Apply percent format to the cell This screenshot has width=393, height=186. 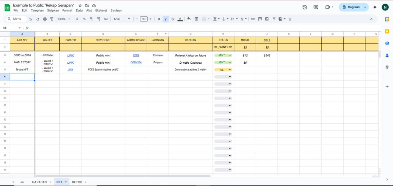coord(84,19)
